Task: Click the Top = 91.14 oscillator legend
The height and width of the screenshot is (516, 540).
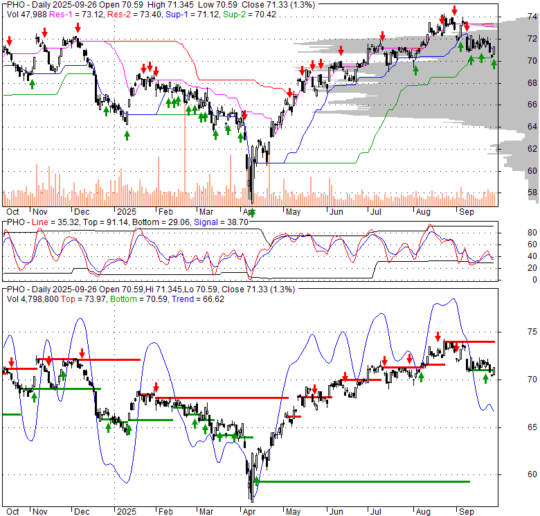Action: tap(105, 222)
